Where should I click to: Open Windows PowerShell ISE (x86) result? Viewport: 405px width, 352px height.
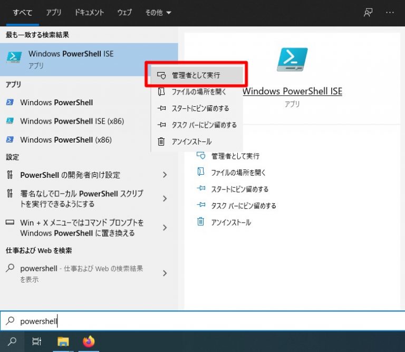point(75,121)
